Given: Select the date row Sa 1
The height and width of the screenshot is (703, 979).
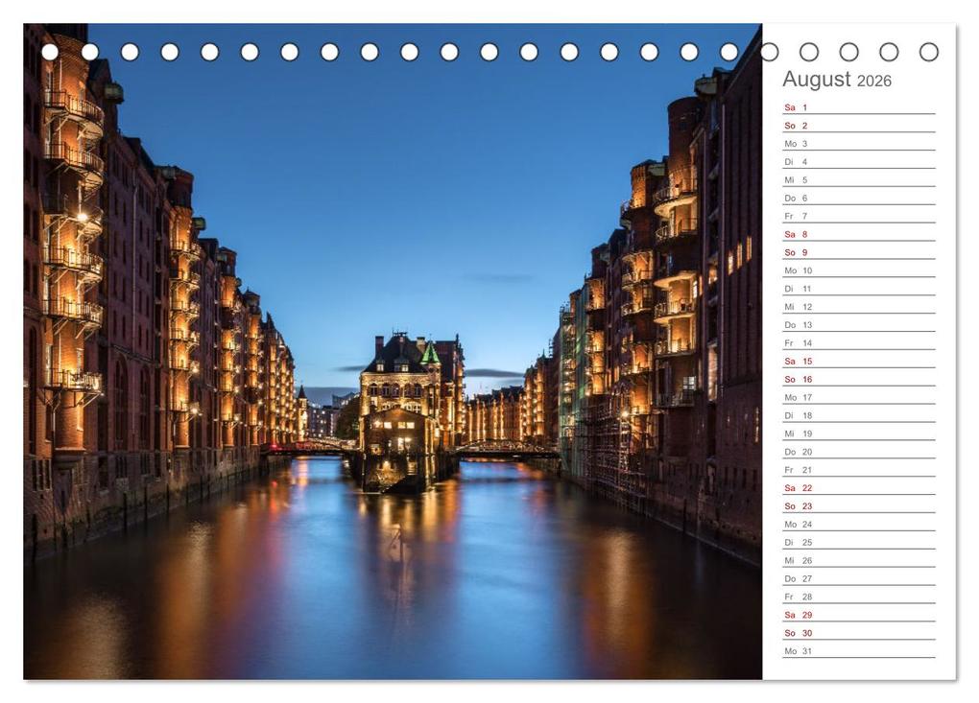Looking at the screenshot, I should coord(859,107).
